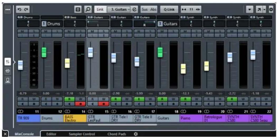Screen dimensions: 277x137
Task: Click record enable on Retrologue 01 channel
Action: (x=220, y=104)
